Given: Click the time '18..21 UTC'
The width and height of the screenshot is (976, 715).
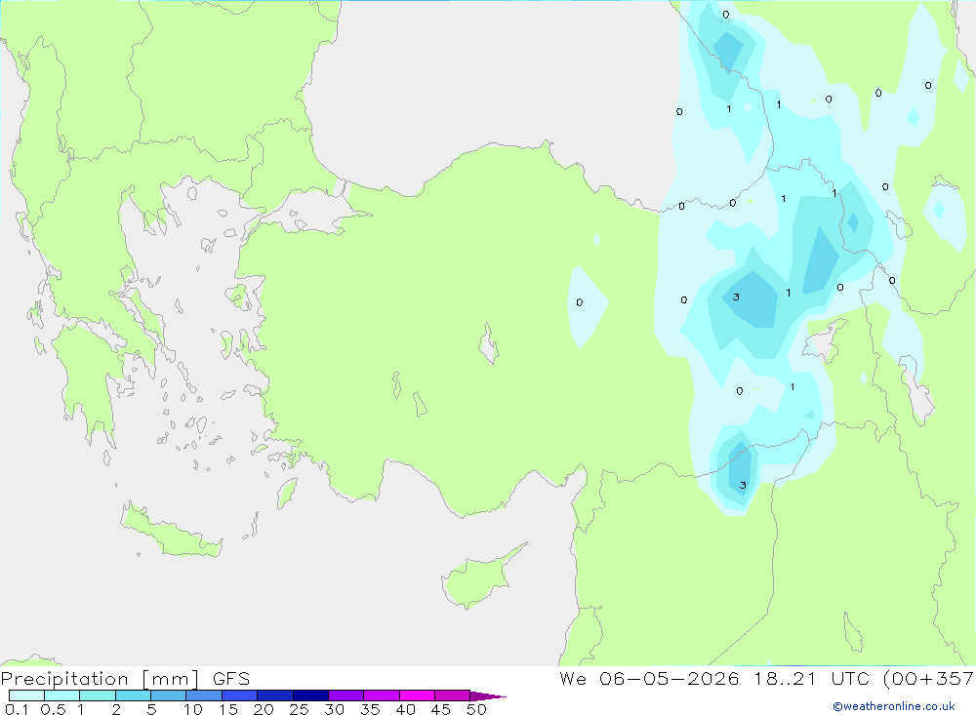Looking at the screenshot, I should [x=811, y=679].
